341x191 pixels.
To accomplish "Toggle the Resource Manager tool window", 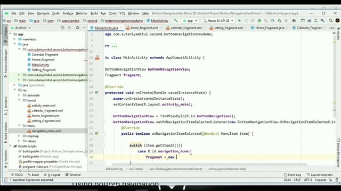I will (6, 63).
